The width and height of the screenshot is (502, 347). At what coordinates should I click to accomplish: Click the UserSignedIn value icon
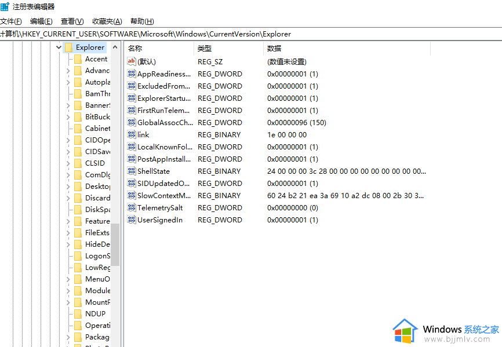(132, 220)
